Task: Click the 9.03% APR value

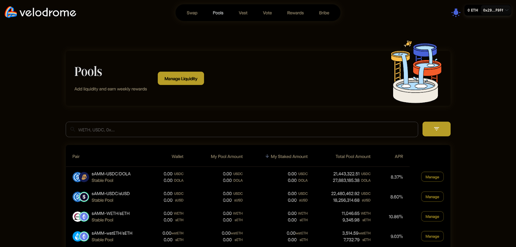Action: 397,236
